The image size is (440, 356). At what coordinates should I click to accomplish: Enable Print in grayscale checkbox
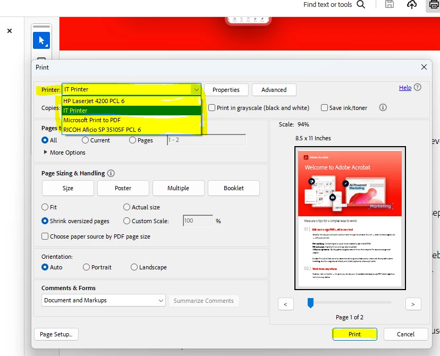212,108
